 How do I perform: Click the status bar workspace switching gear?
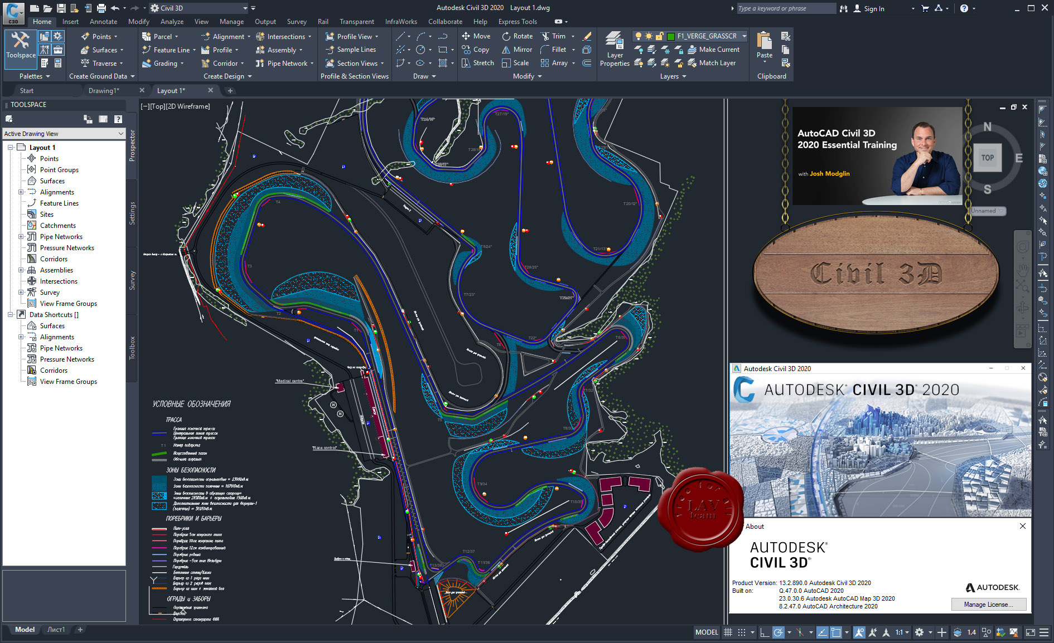tap(919, 632)
